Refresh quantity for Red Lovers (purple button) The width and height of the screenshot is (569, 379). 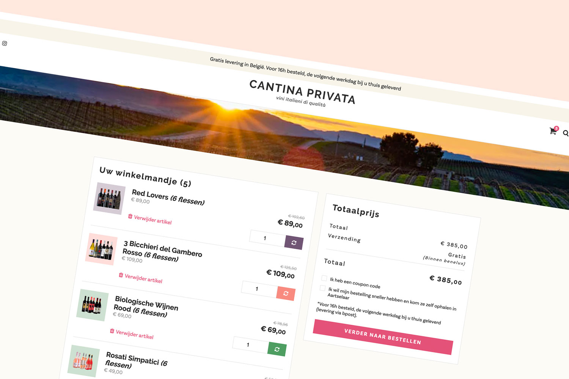coord(294,243)
